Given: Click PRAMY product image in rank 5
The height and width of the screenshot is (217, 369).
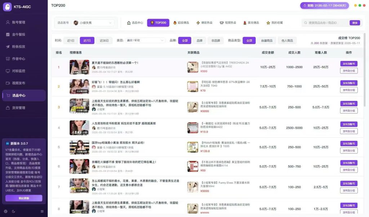Looking at the screenshot, I should (193, 147).
